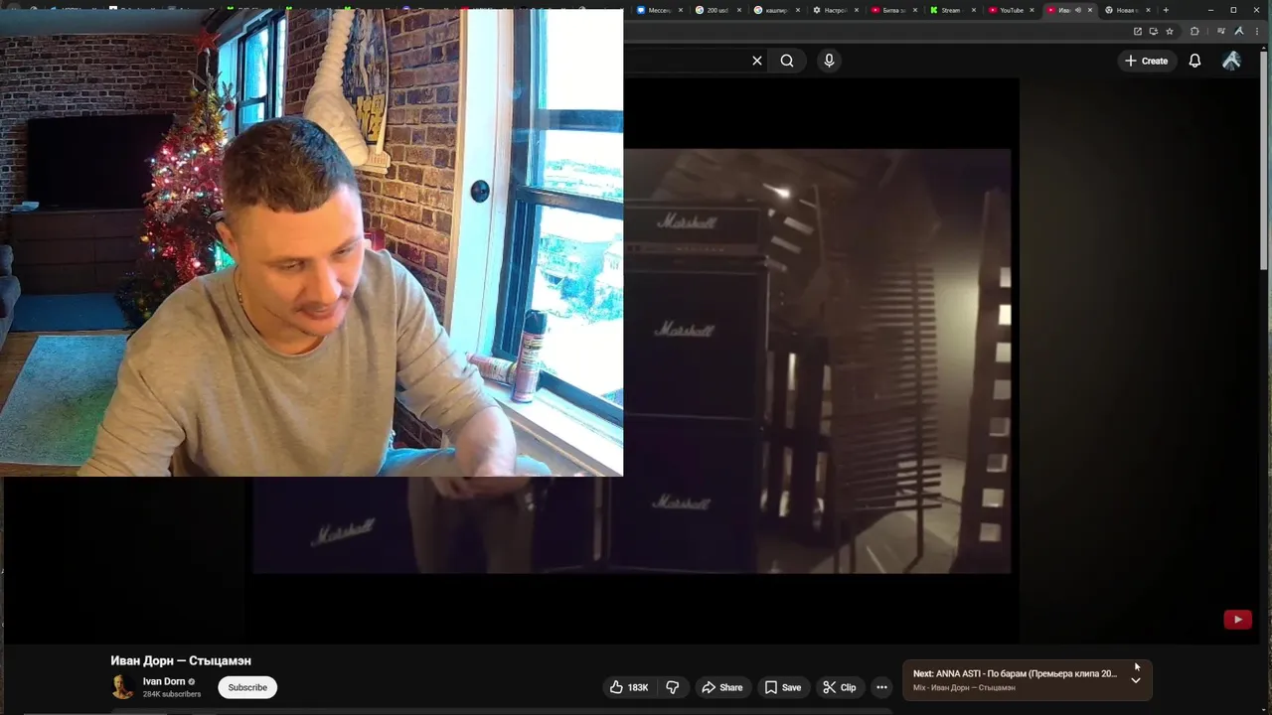1272x715 pixels.
Task: Open the media controls icon in toolbar
Action: tap(1222, 32)
